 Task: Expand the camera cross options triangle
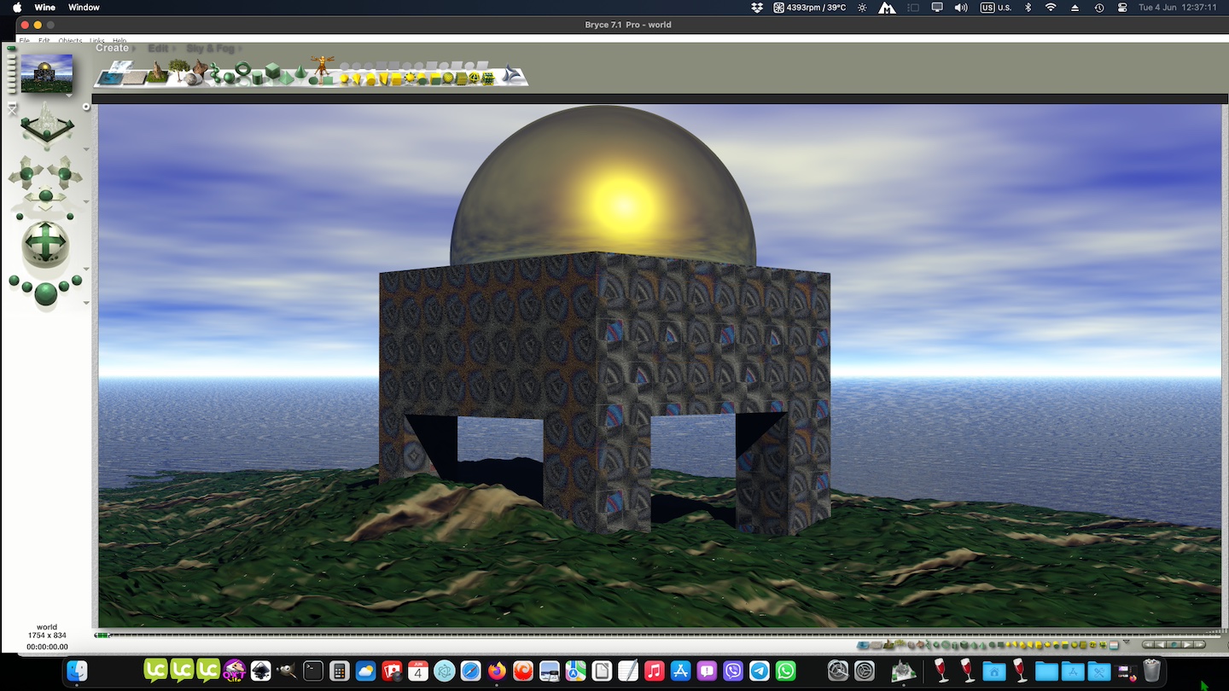point(86,201)
